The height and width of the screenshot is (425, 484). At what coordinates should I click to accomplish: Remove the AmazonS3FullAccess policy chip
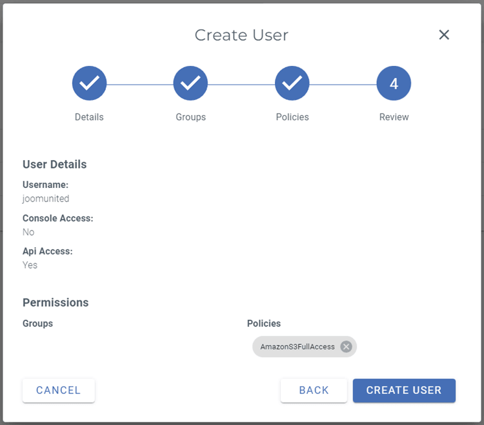(346, 347)
